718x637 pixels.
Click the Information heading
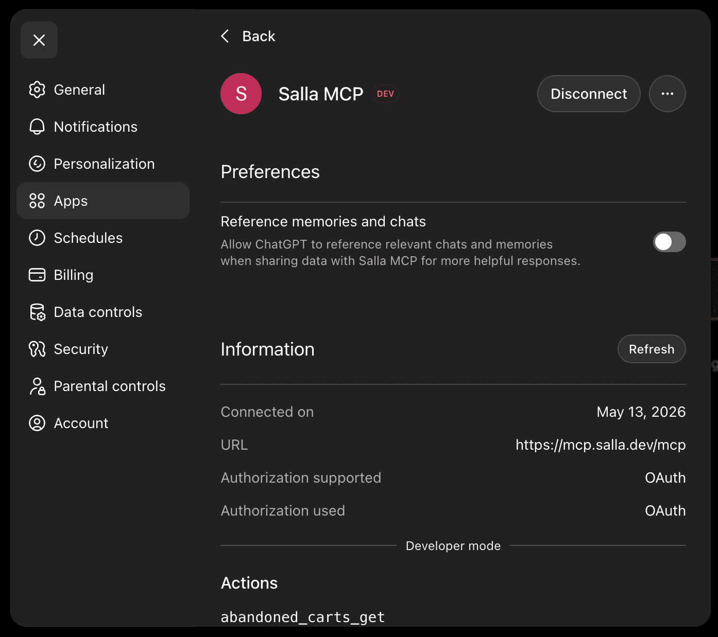[267, 349]
